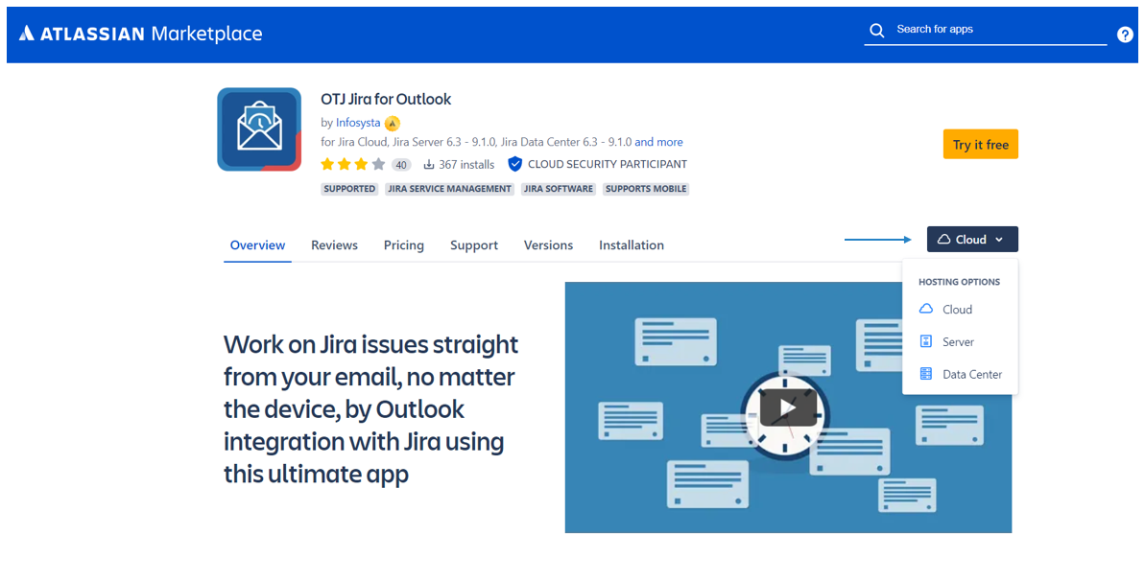Click the JIRA SOFTWARE tag

[x=559, y=189]
